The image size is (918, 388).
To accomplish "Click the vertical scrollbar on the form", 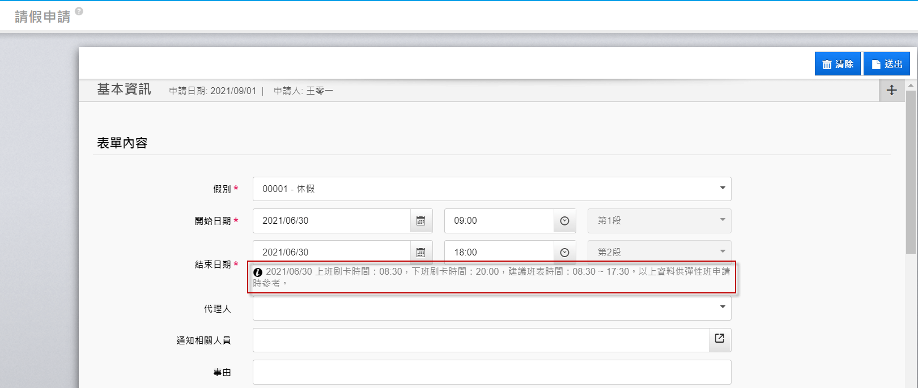I will 911,170.
